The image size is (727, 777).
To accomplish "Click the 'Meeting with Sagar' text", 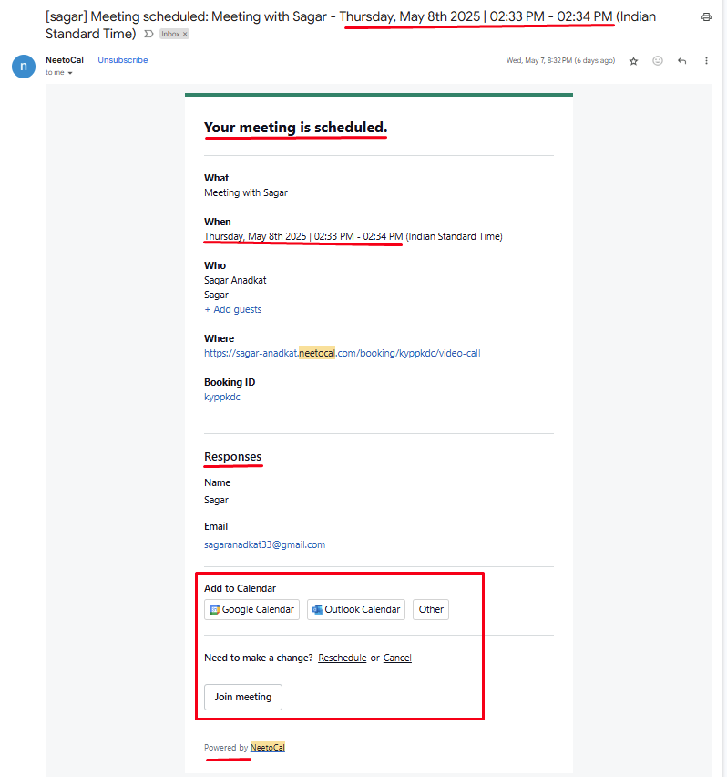I will 245,192.
